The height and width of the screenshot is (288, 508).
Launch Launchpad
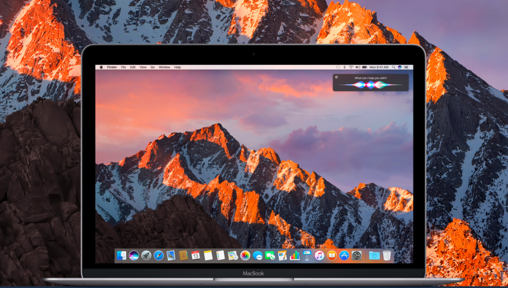146,256
